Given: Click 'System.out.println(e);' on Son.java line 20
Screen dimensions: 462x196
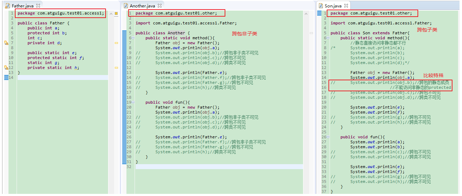Looking at the screenshot, I should point(377,107).
